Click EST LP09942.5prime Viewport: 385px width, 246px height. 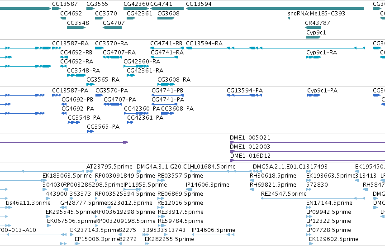[x=309, y=217]
